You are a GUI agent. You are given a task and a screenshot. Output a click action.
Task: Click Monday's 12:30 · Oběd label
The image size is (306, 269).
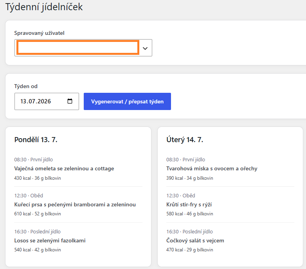tap(29, 196)
